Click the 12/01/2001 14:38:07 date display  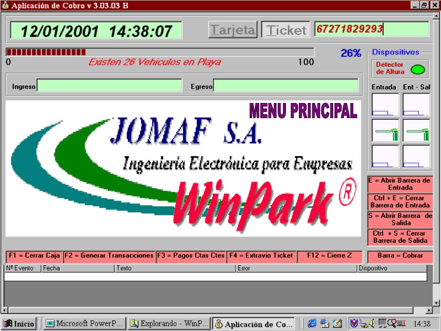[x=96, y=31]
